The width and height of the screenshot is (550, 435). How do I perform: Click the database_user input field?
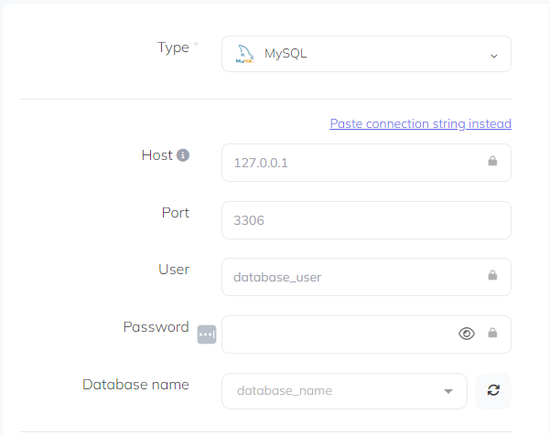[x=352, y=277]
